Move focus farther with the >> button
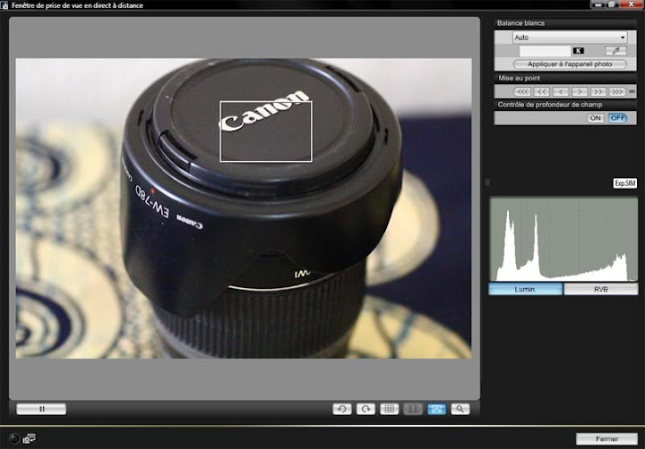Viewport: 645px width, 449px height. point(598,91)
